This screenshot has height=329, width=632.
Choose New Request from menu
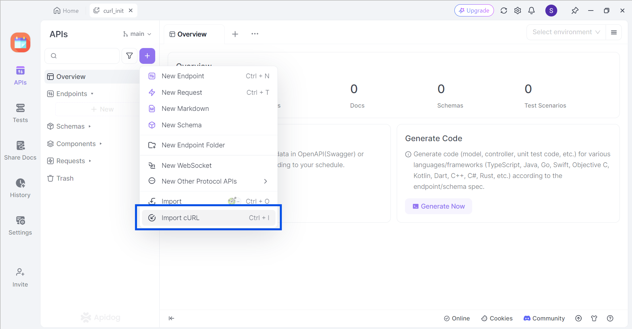click(x=209, y=92)
